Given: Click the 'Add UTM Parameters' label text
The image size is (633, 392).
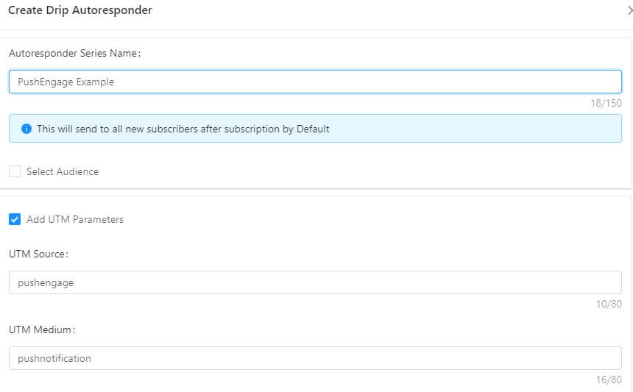Looking at the screenshot, I should (75, 219).
